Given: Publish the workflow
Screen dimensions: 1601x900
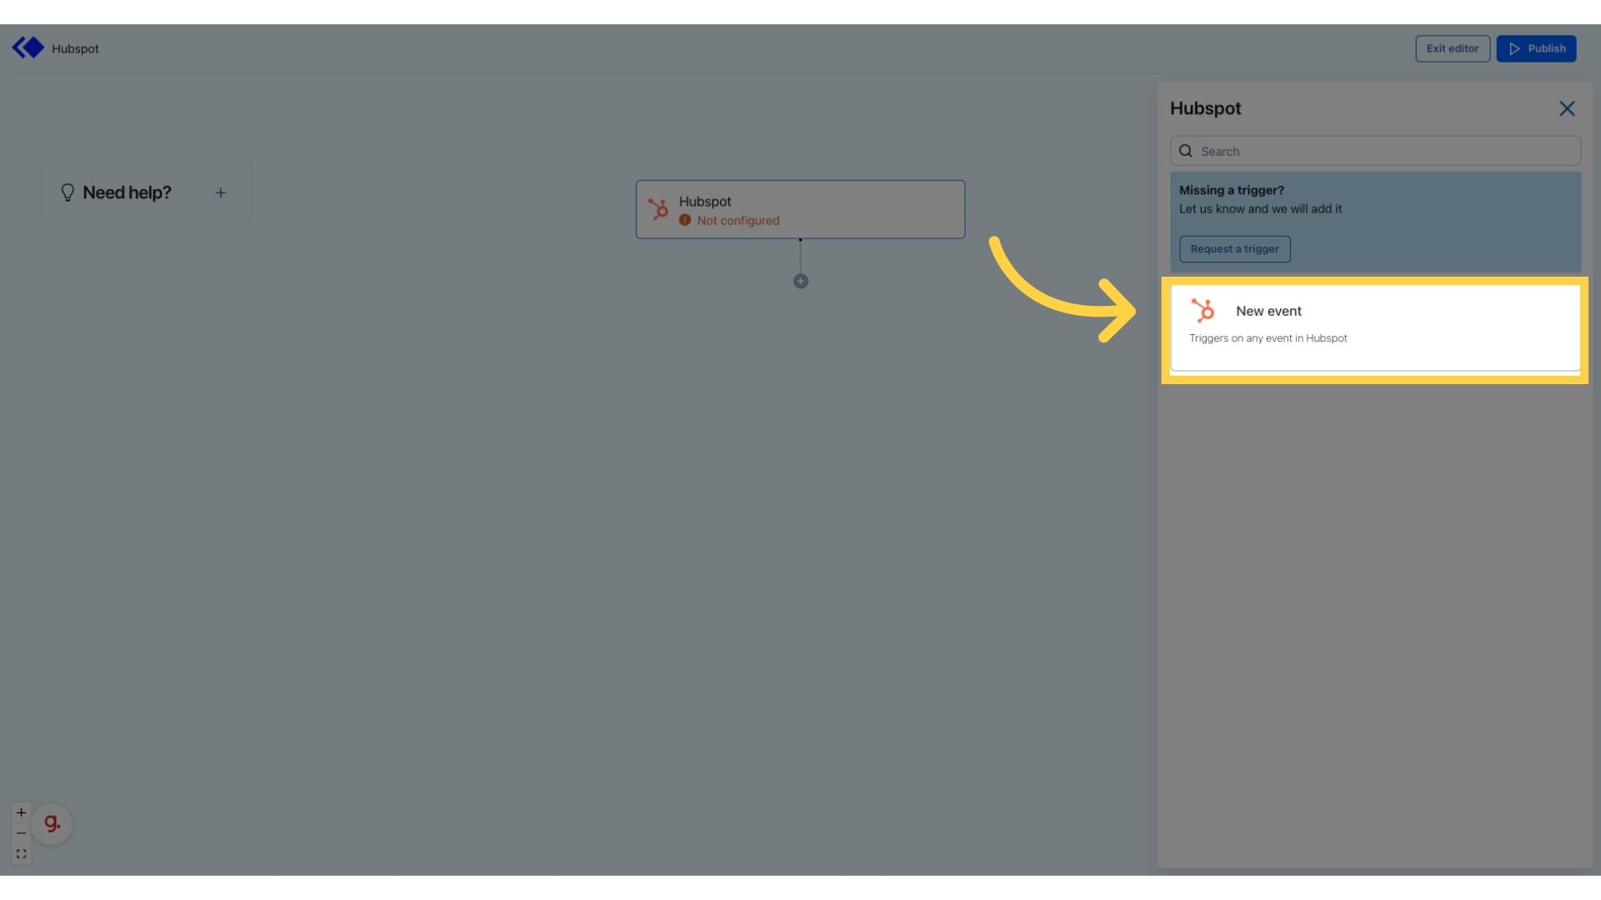Looking at the screenshot, I should [1536, 48].
